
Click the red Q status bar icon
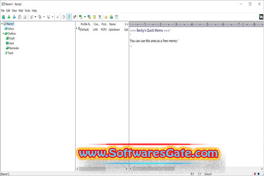[x=255, y=174]
